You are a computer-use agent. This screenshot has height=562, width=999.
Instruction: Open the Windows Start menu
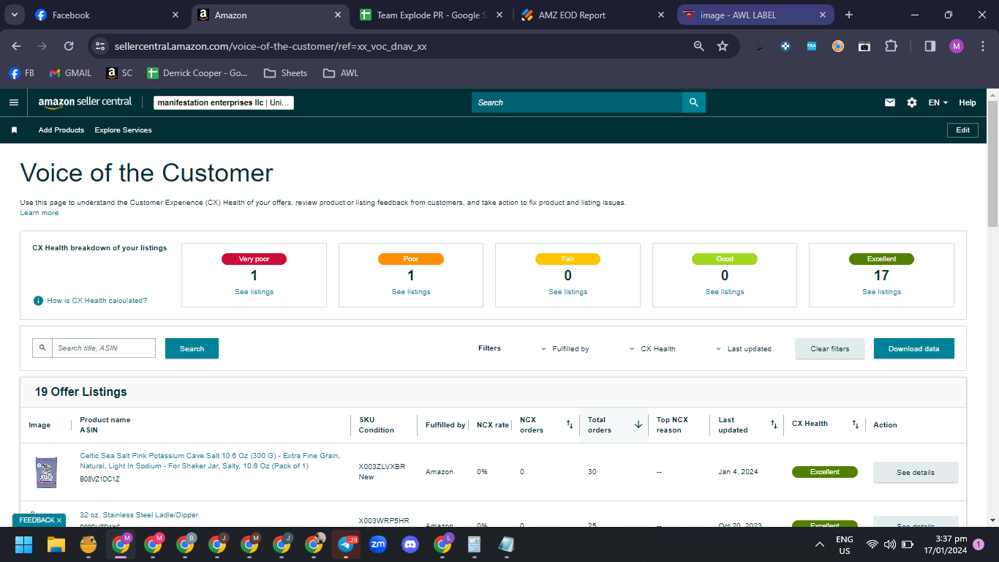(x=24, y=544)
